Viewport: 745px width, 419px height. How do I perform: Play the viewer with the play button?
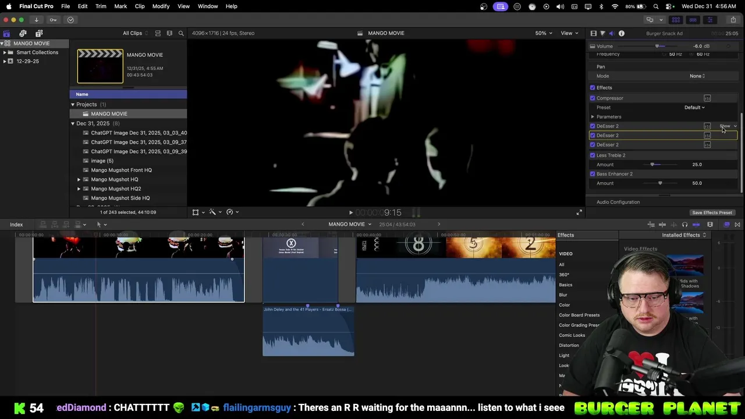click(x=350, y=213)
